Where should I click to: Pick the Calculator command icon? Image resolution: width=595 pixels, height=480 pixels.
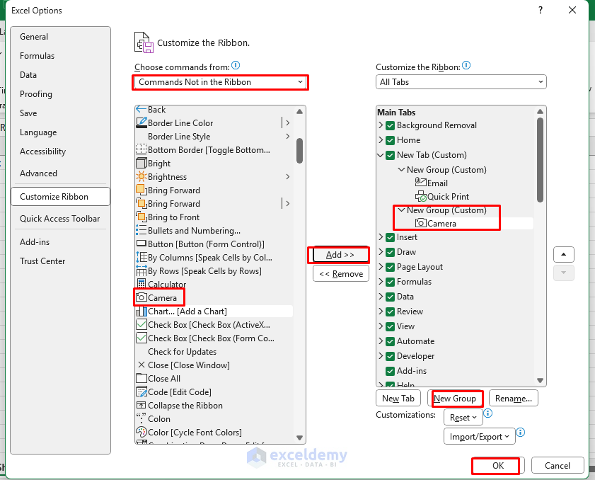click(x=141, y=284)
